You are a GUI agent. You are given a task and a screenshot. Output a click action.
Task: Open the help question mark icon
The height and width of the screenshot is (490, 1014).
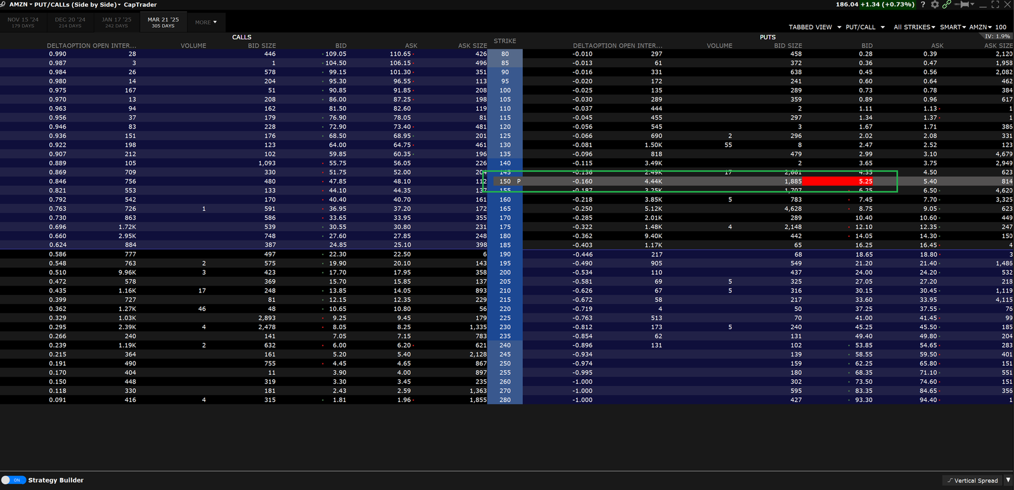[x=923, y=4]
